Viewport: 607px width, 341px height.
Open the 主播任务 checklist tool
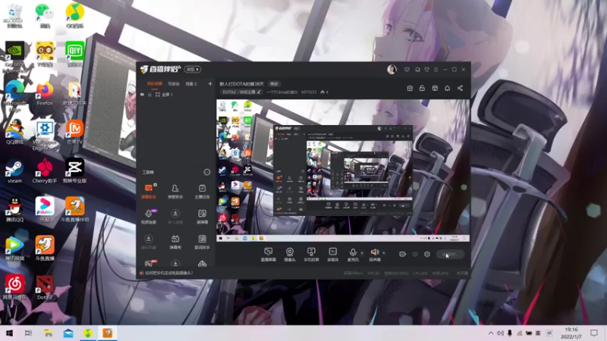[202, 191]
